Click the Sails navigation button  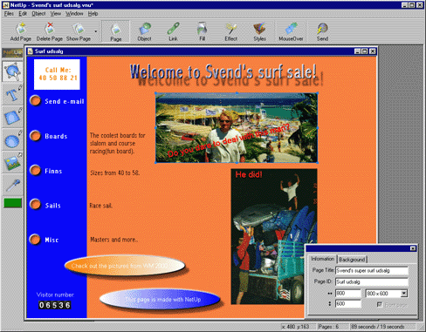[36, 205]
